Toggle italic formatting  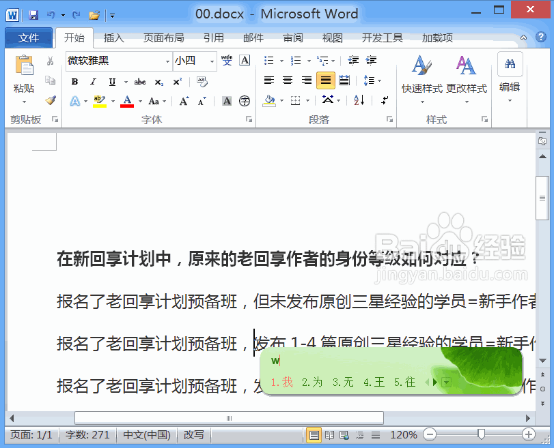93,81
